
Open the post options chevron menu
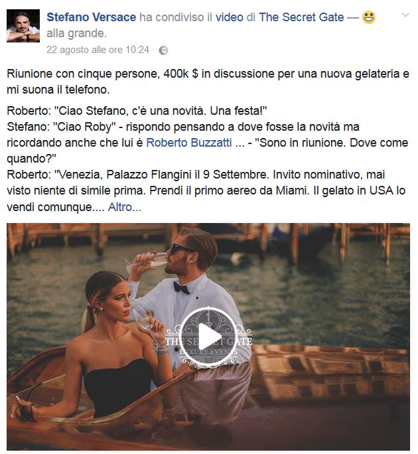point(406,15)
